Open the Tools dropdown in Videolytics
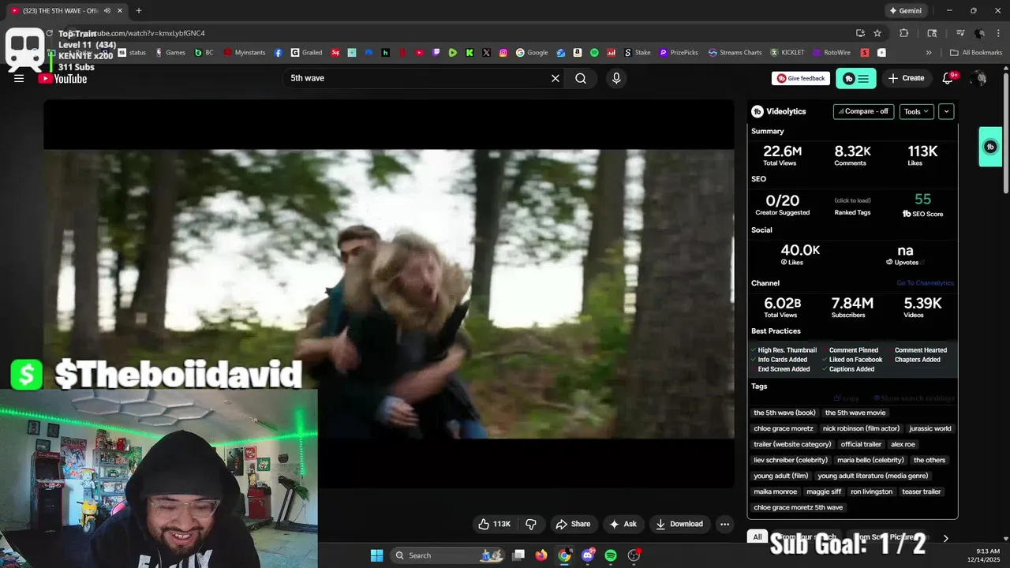 tap(917, 111)
